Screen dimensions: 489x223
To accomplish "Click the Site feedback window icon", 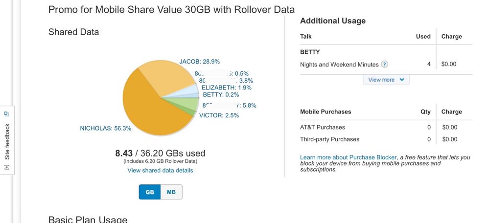I will pyautogui.click(x=7, y=113).
